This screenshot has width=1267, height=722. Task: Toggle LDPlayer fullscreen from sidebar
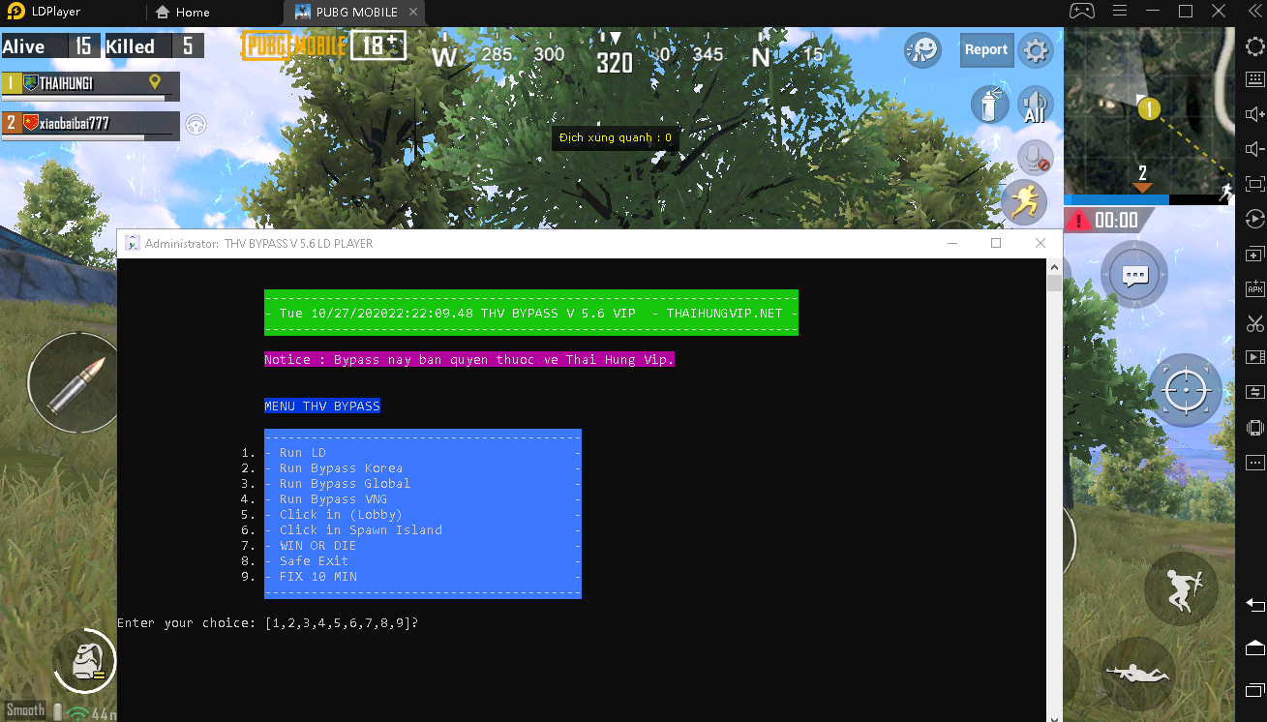coord(1254,184)
